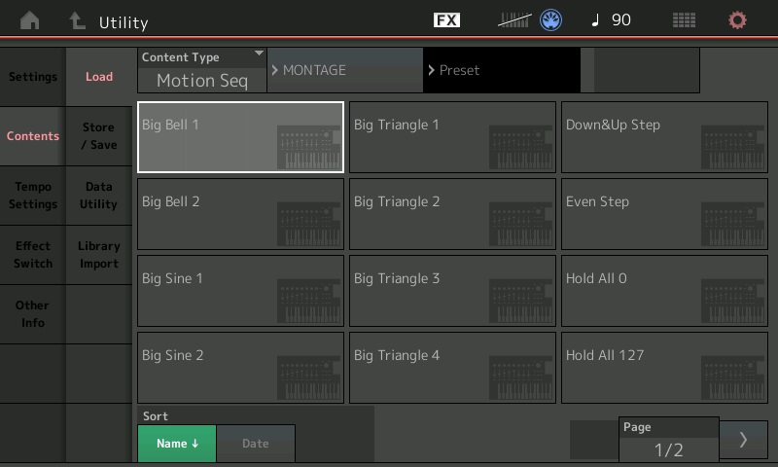Open the FX effect switch icon
Viewport: 778px width, 467px height.
[x=446, y=20]
